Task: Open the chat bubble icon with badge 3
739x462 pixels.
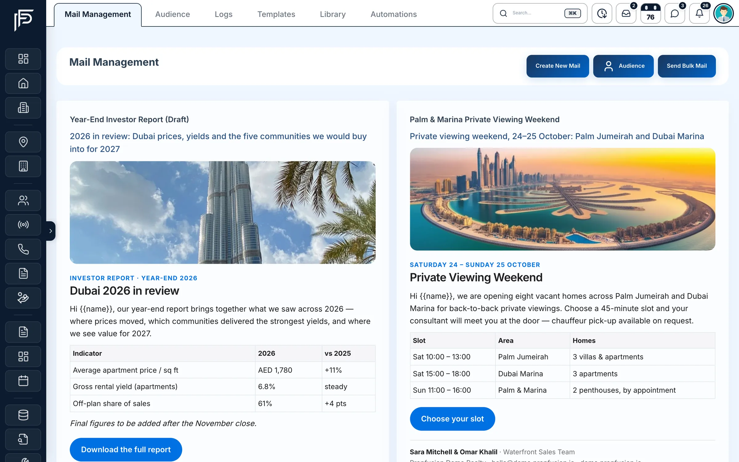Action: point(675,13)
